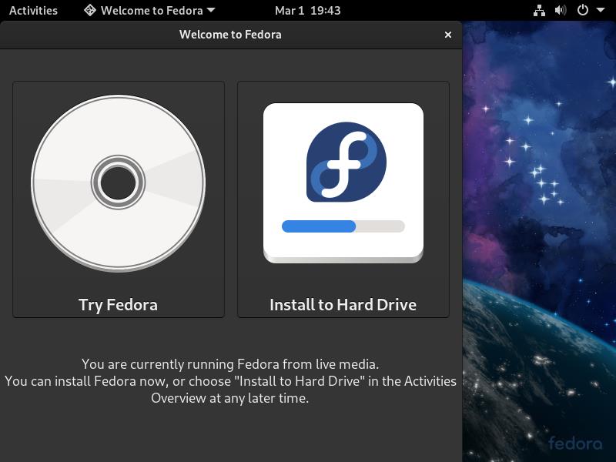
Task: Choose Install to Hard Drive label
Action: pos(343,305)
